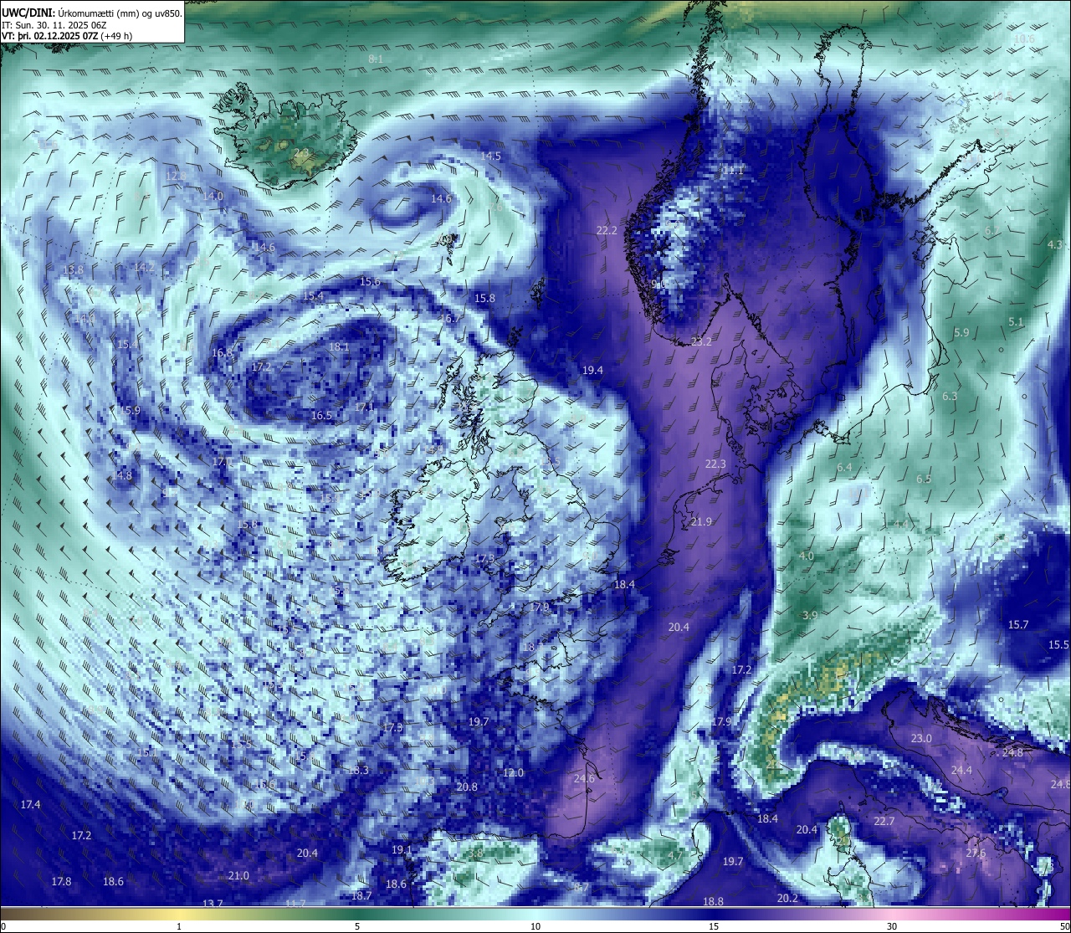Click the 50 label at the scale end

1064,926
